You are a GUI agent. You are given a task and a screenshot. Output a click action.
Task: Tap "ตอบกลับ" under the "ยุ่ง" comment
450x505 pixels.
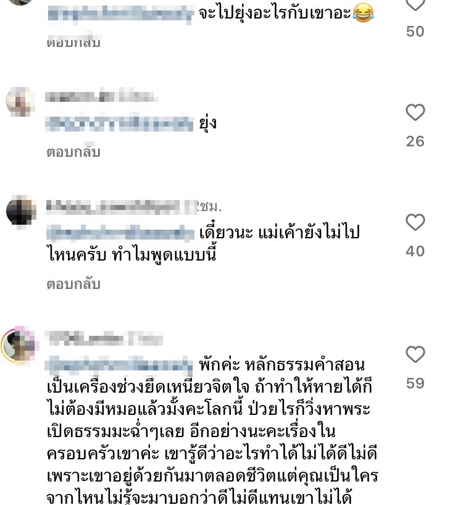tap(73, 152)
